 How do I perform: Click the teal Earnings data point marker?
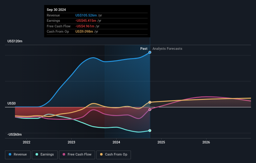click(x=150, y=131)
